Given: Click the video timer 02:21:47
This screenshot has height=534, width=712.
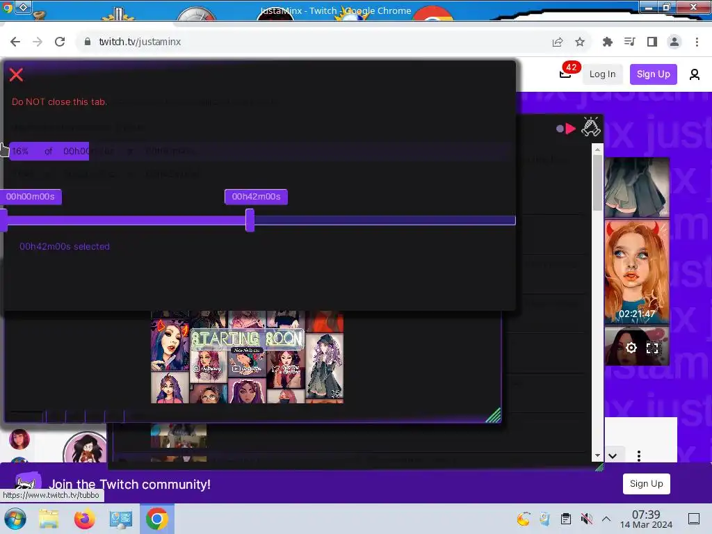Looking at the screenshot, I should tap(637, 314).
